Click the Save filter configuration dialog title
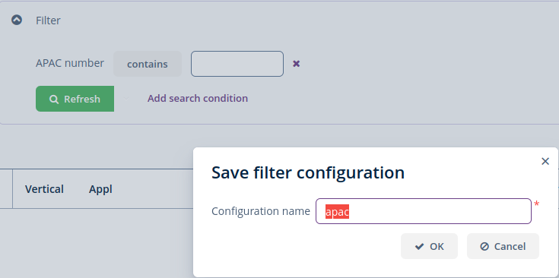The width and height of the screenshot is (559, 278). [x=308, y=172]
